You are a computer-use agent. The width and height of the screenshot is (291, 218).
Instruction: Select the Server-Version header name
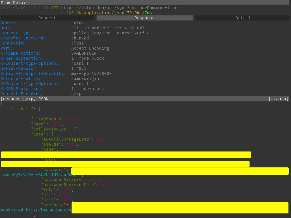coord(19,69)
